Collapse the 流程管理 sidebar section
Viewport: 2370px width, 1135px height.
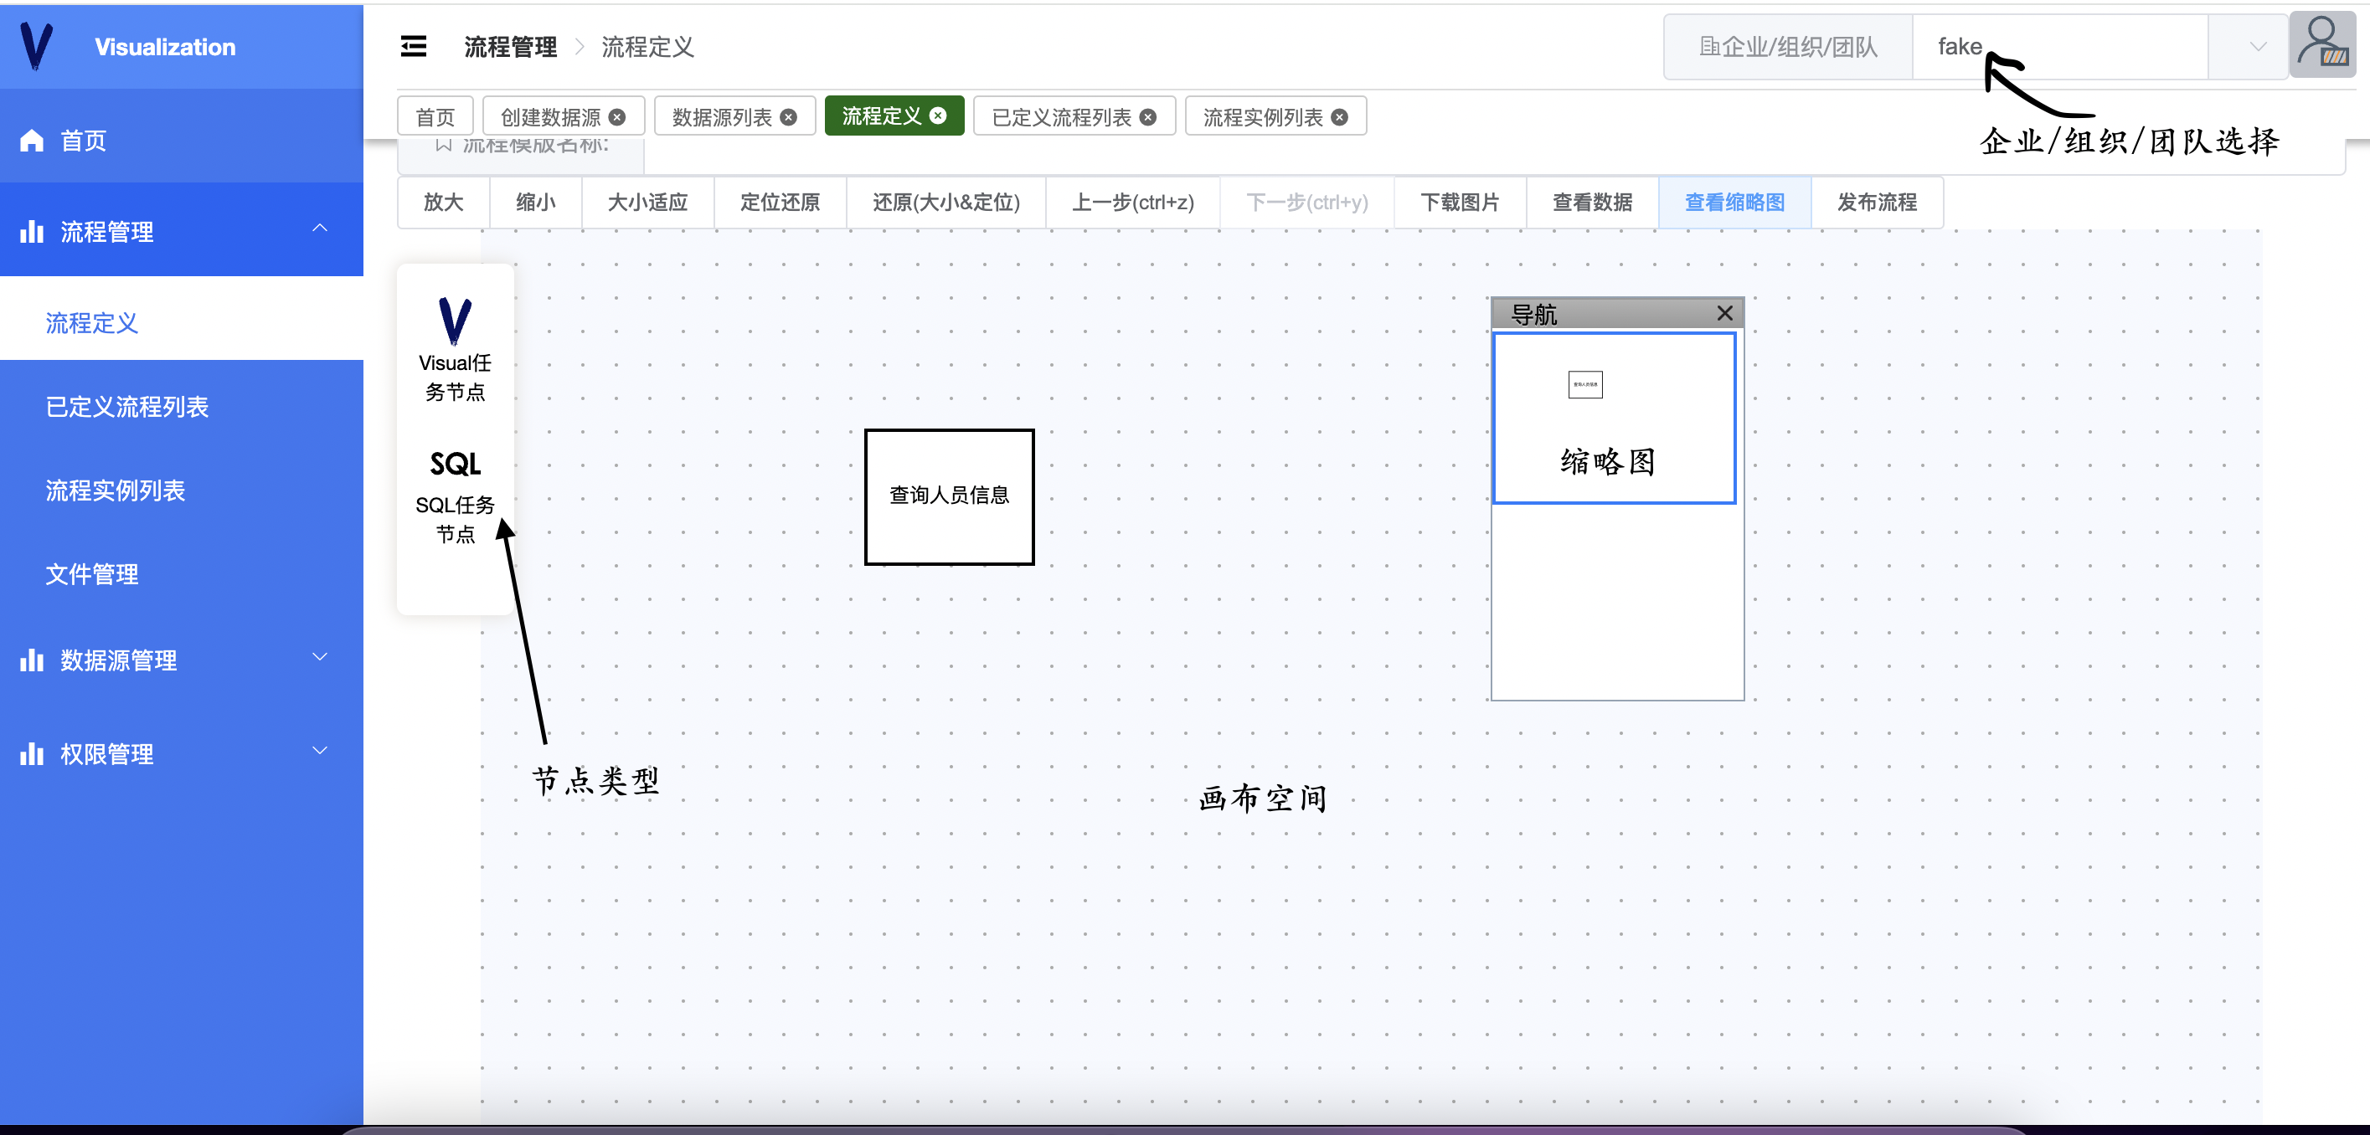tap(319, 229)
